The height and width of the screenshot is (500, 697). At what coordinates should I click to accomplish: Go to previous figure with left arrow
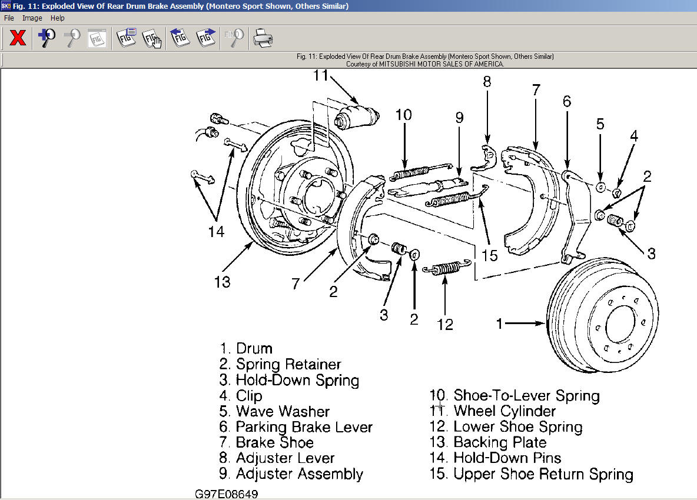point(180,38)
